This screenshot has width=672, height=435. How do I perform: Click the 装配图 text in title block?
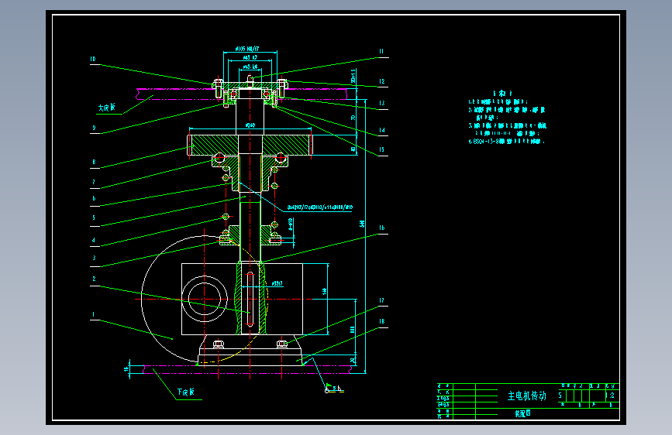click(522, 413)
